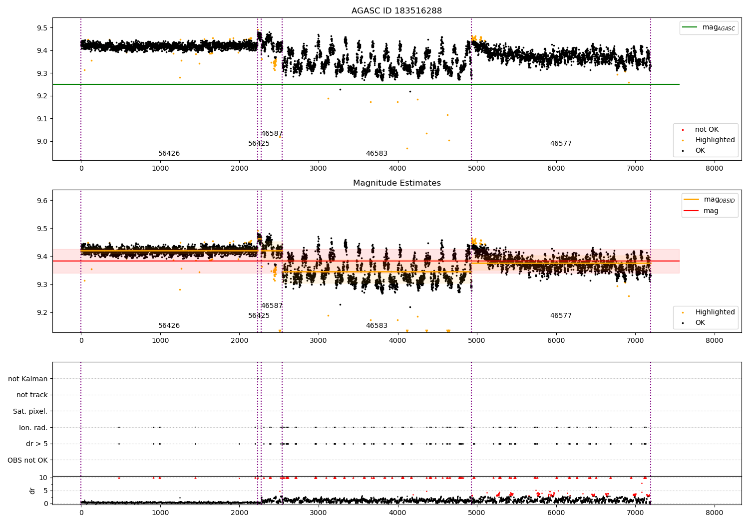This screenshot has width=749, height=524.
Task: Click obsid label 46577 in the Magnitude Estimates plot
Action: (561, 316)
